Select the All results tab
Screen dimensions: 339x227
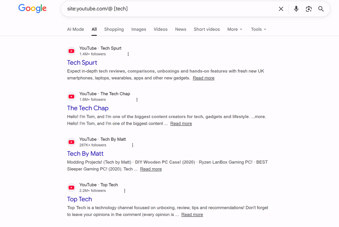(94, 29)
